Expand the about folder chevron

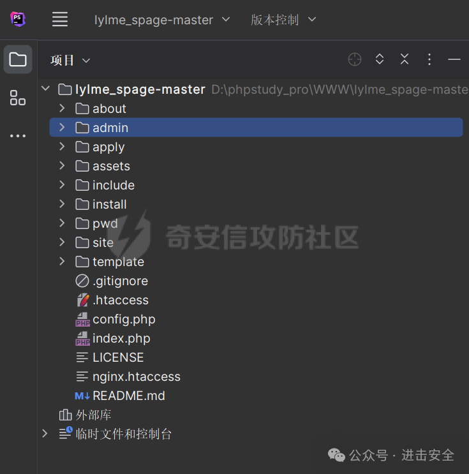click(x=62, y=108)
